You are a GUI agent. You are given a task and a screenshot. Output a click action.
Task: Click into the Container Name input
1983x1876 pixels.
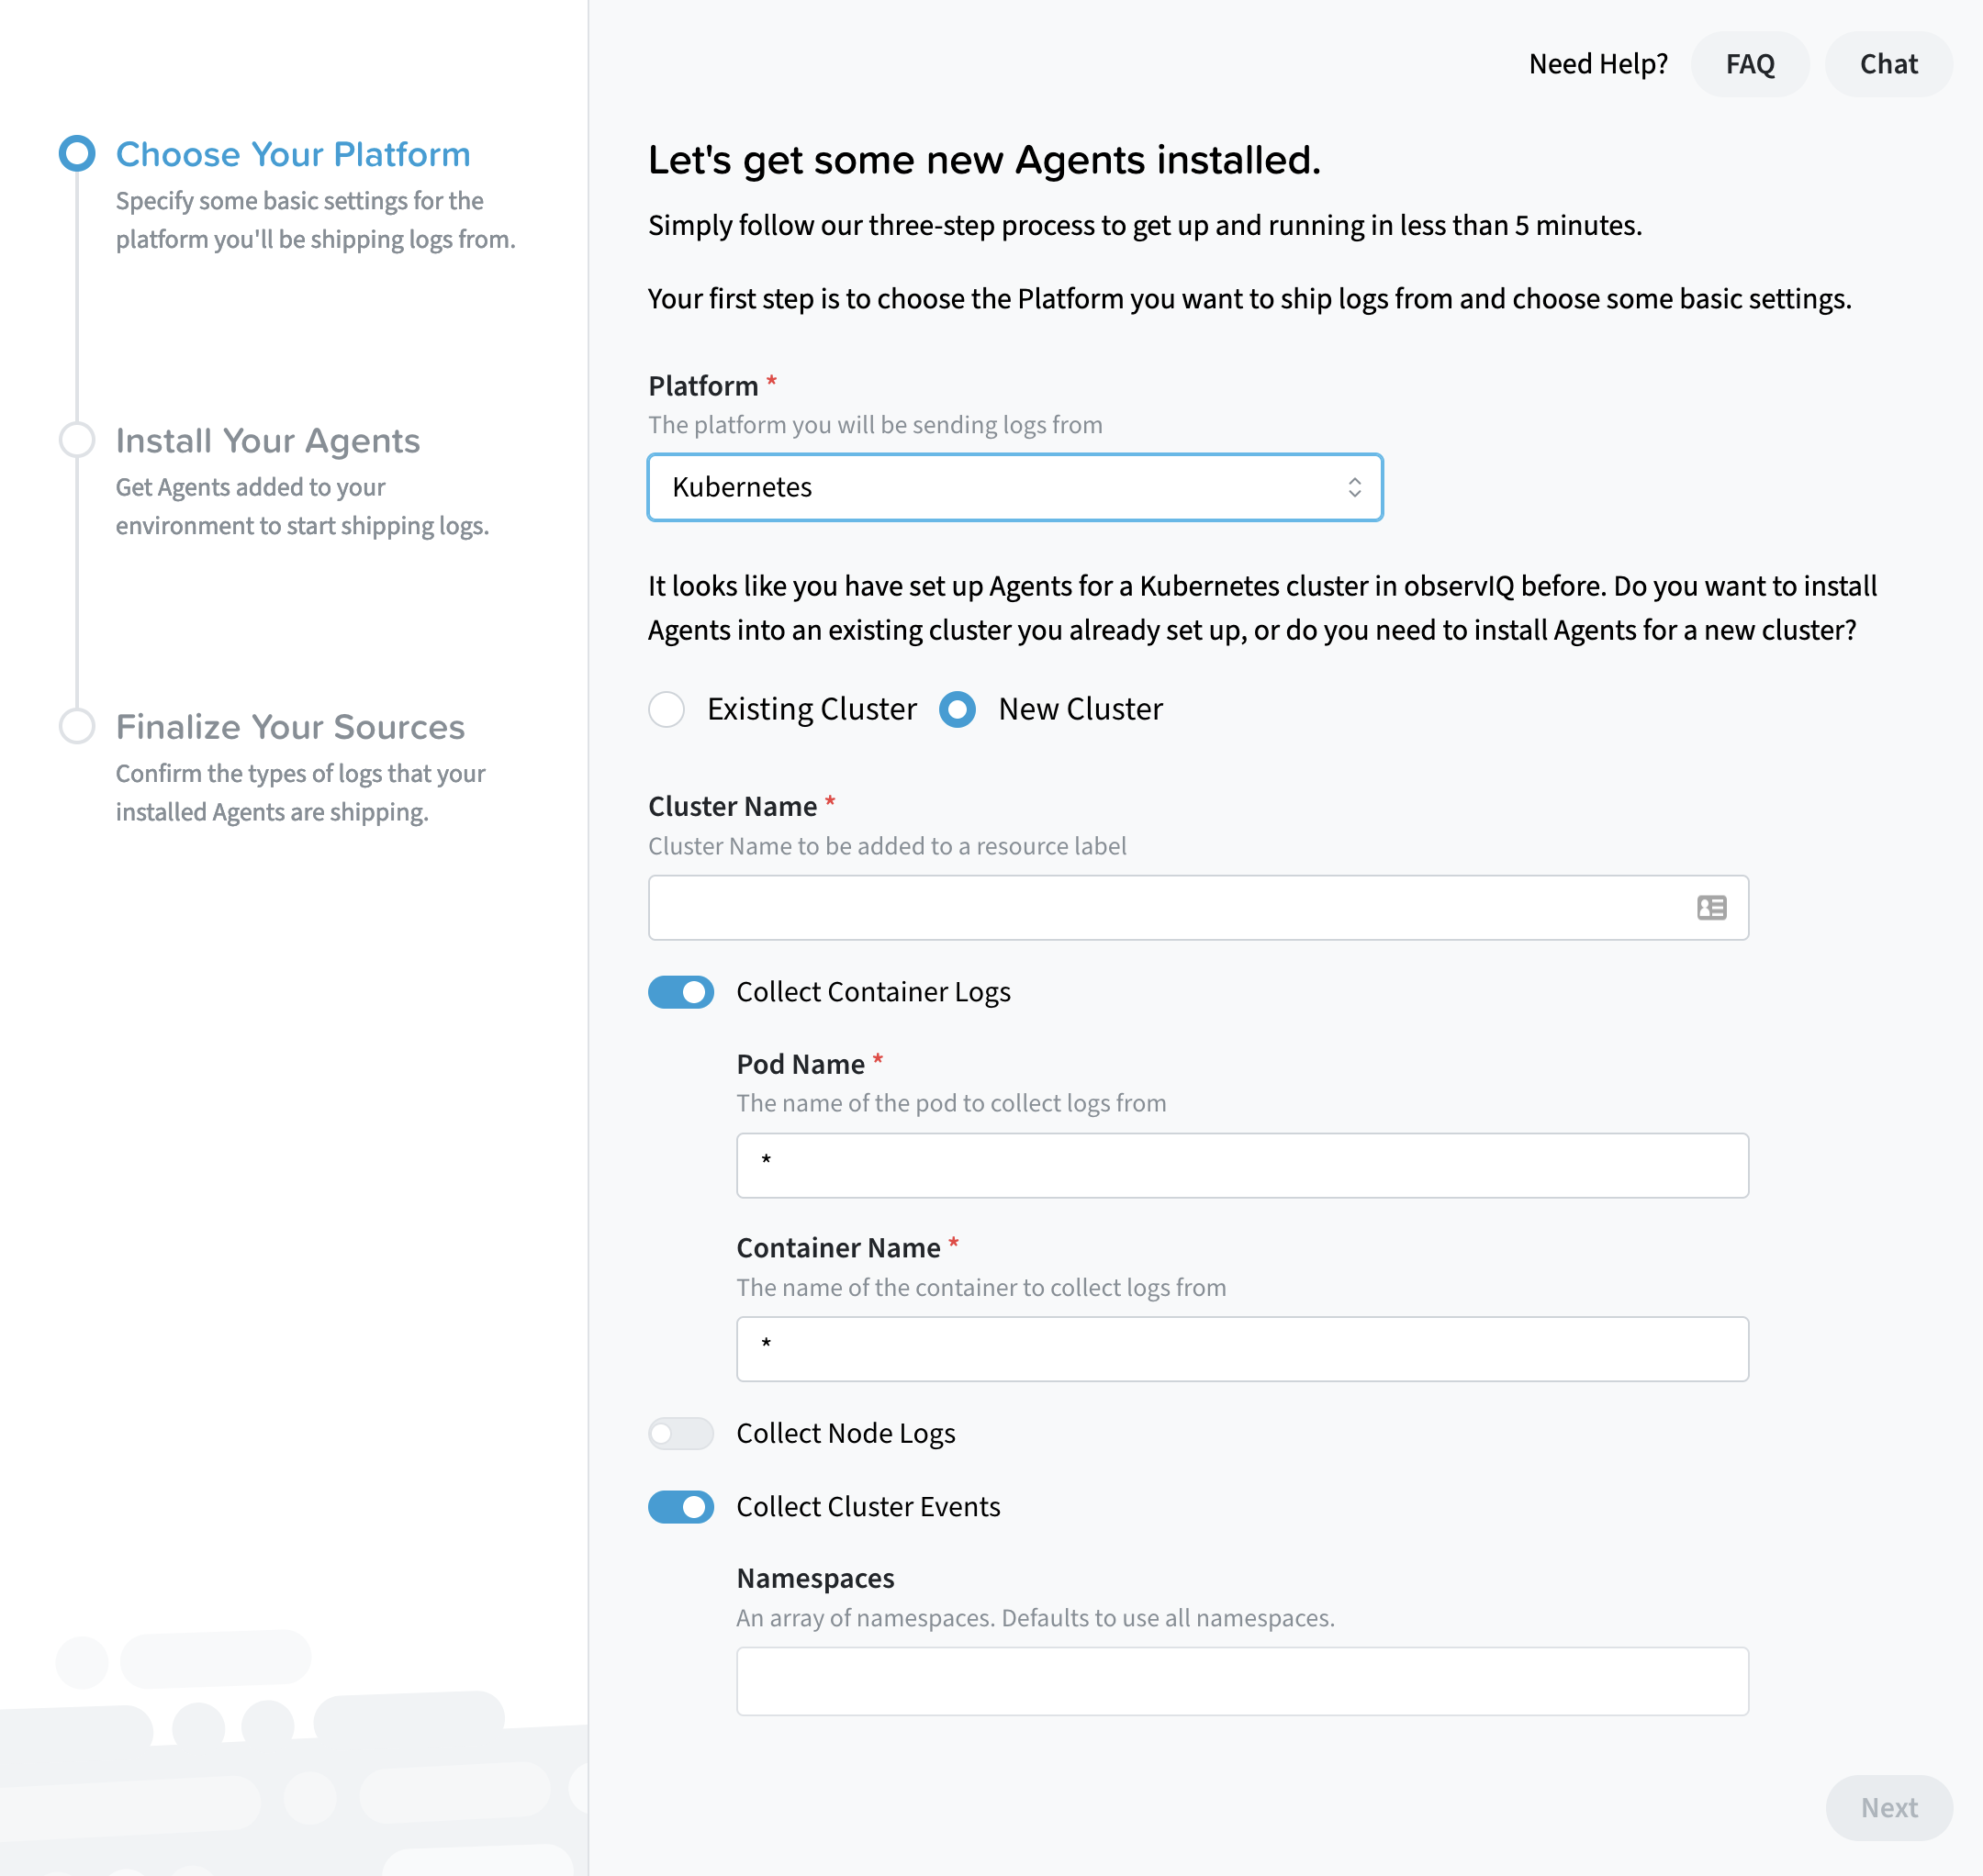point(1241,1349)
